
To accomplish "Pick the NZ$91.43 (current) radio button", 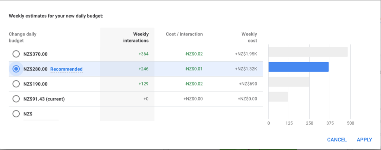I will tap(16, 99).
